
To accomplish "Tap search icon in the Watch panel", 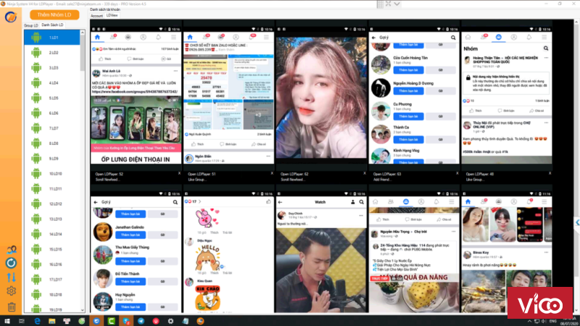I will tap(361, 202).
